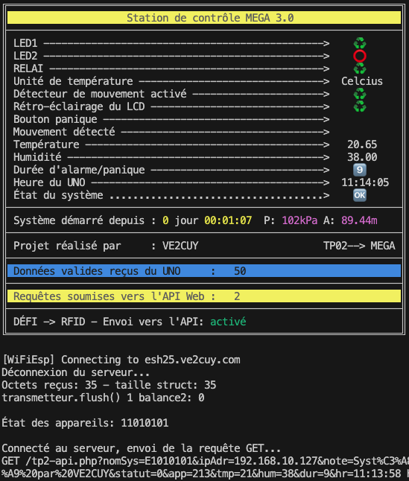Click the OK icon for État du système
The height and width of the screenshot is (481, 409).
point(360,195)
